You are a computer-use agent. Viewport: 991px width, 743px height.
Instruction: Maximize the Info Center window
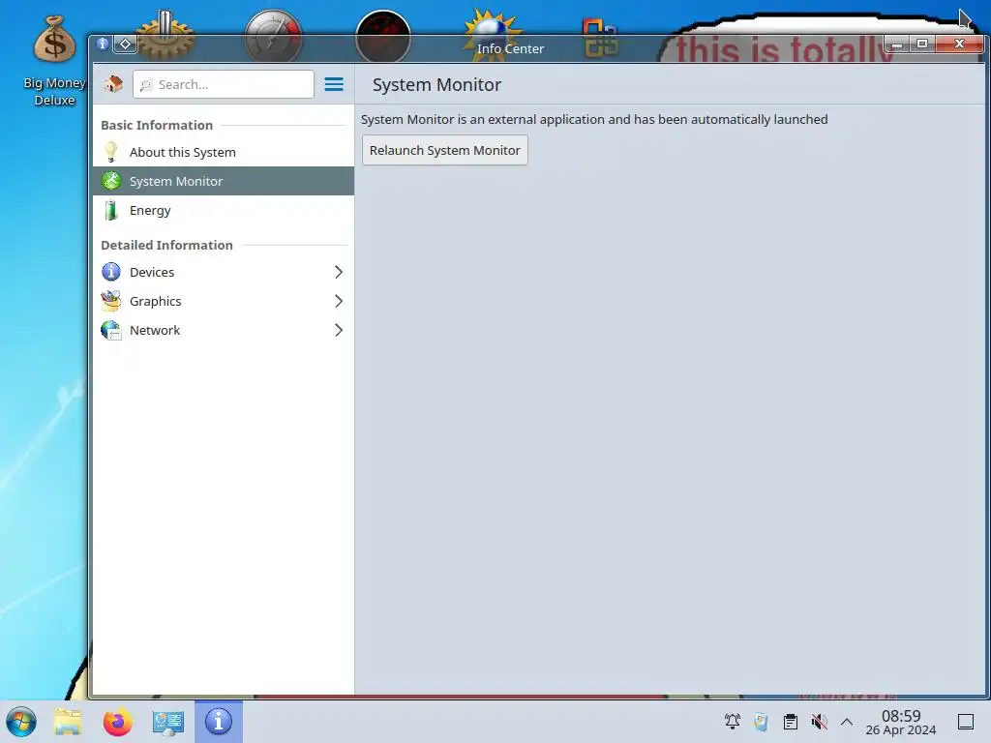[x=922, y=45]
